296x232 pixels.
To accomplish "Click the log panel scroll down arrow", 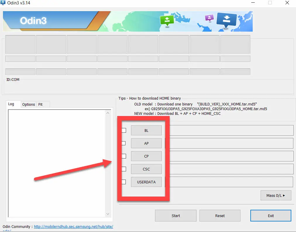I will coord(108,214).
